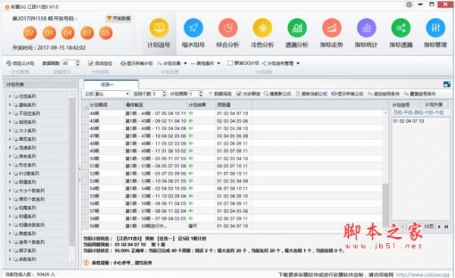Click the drawn number ball 03

[87, 33]
